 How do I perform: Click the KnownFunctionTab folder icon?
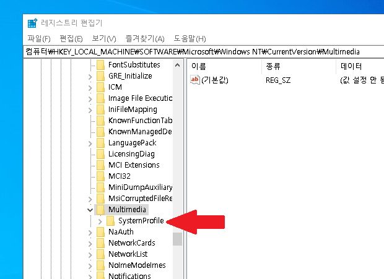click(101, 121)
